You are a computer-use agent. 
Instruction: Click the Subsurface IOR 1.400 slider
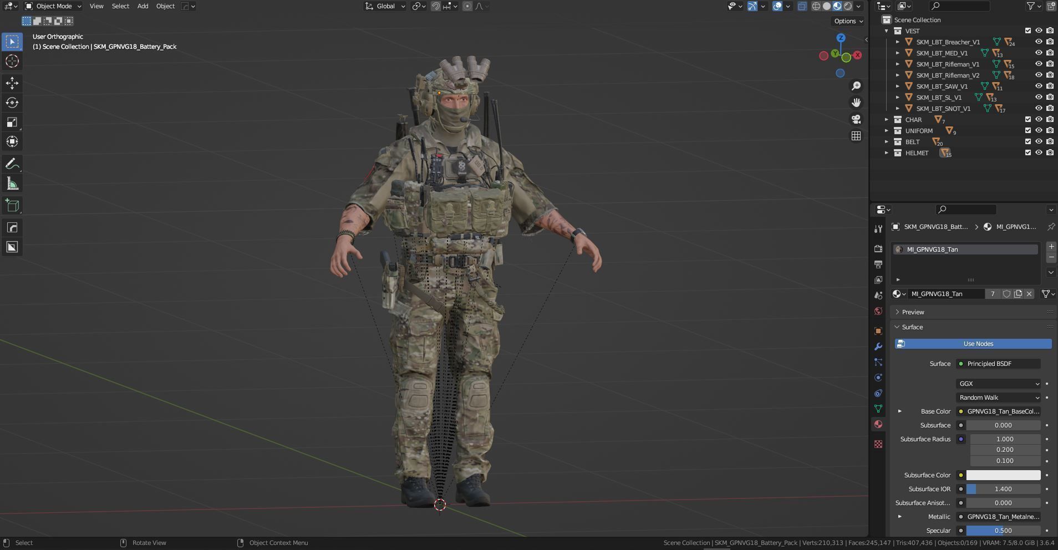(1003, 489)
